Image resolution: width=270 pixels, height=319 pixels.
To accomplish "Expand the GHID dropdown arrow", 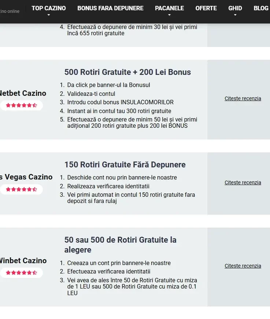I will [235, 15].
